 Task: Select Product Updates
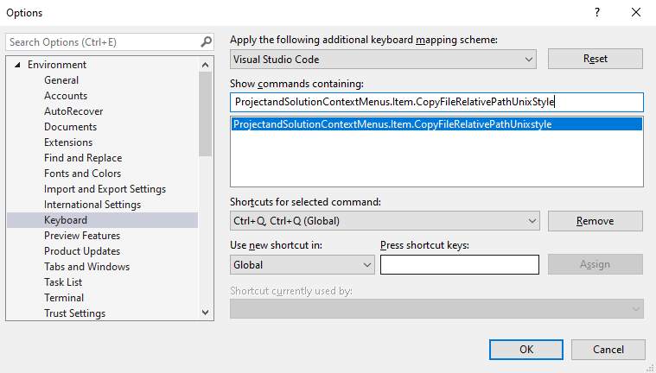(82, 251)
